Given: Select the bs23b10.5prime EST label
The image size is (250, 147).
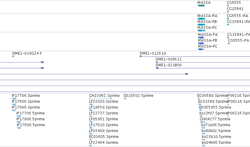Looking at the screenshot, I should [217, 137].
